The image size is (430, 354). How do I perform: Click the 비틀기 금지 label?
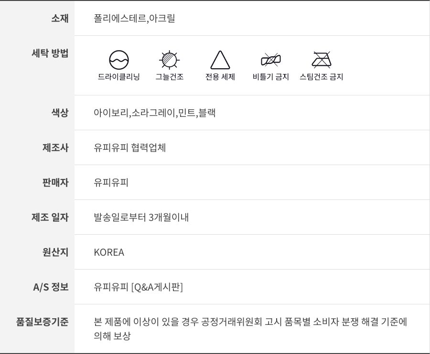click(270, 77)
